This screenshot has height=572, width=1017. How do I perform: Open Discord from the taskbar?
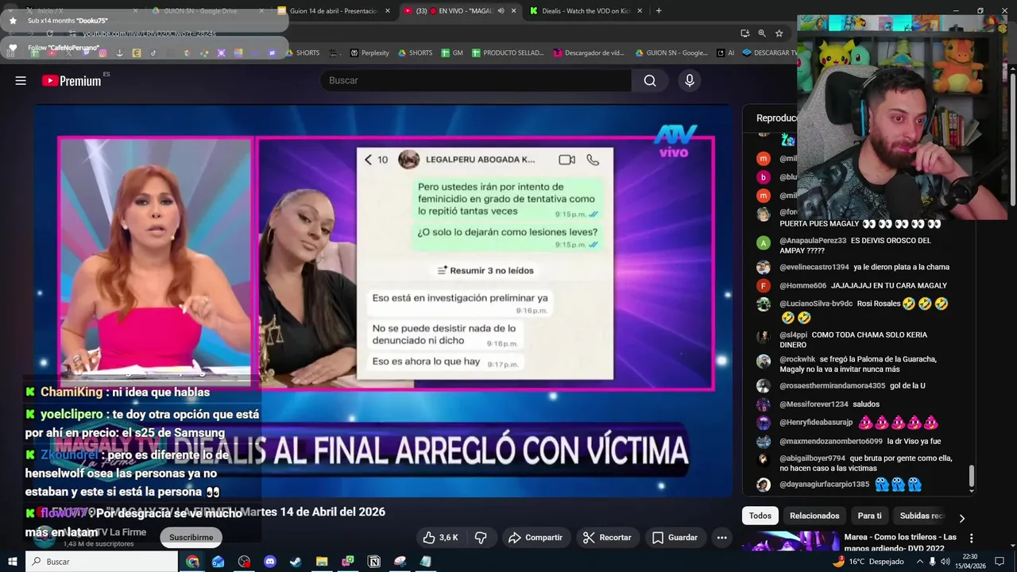click(269, 562)
